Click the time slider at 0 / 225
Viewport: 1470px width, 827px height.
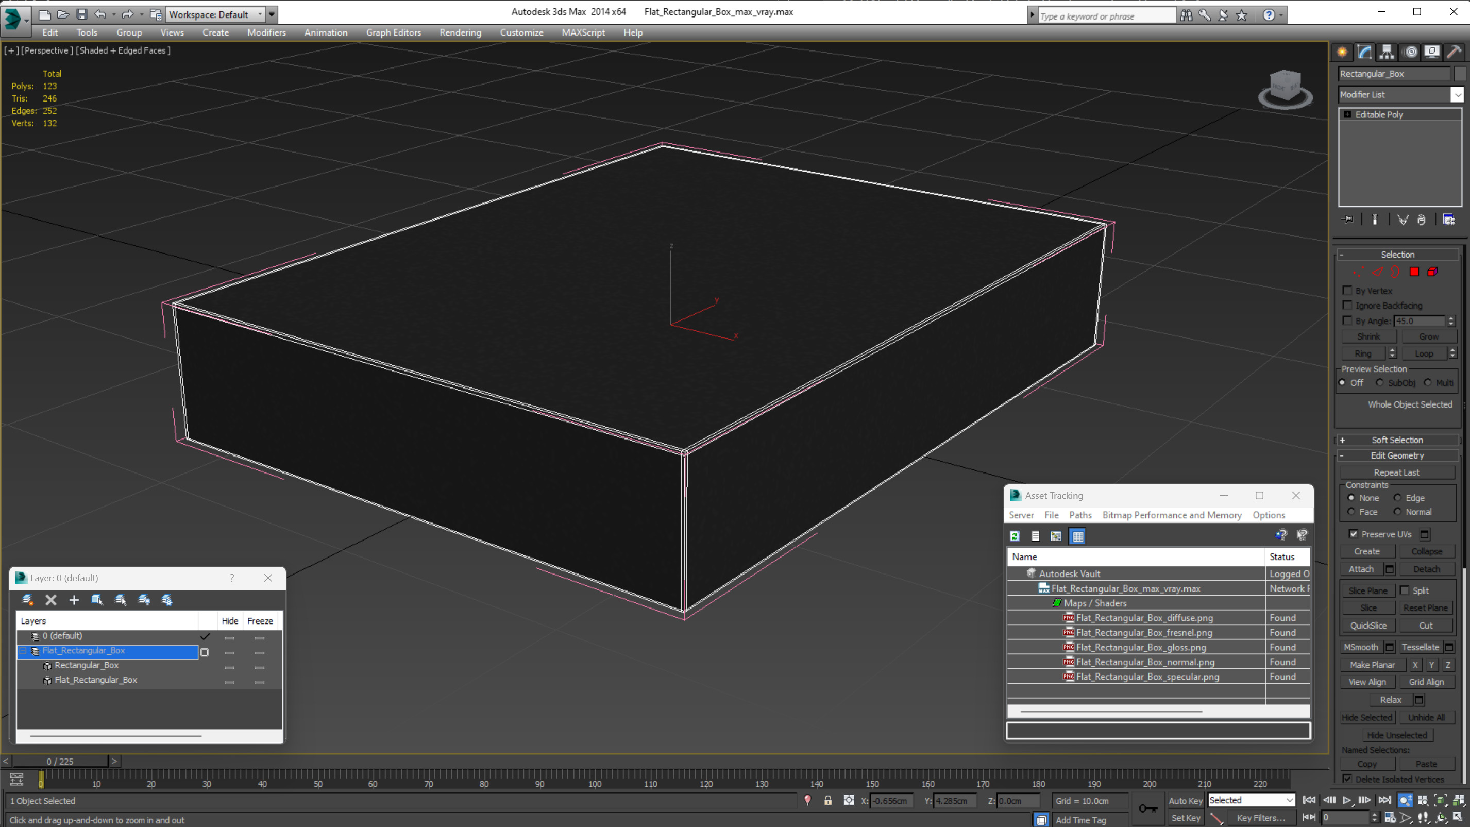(x=60, y=762)
